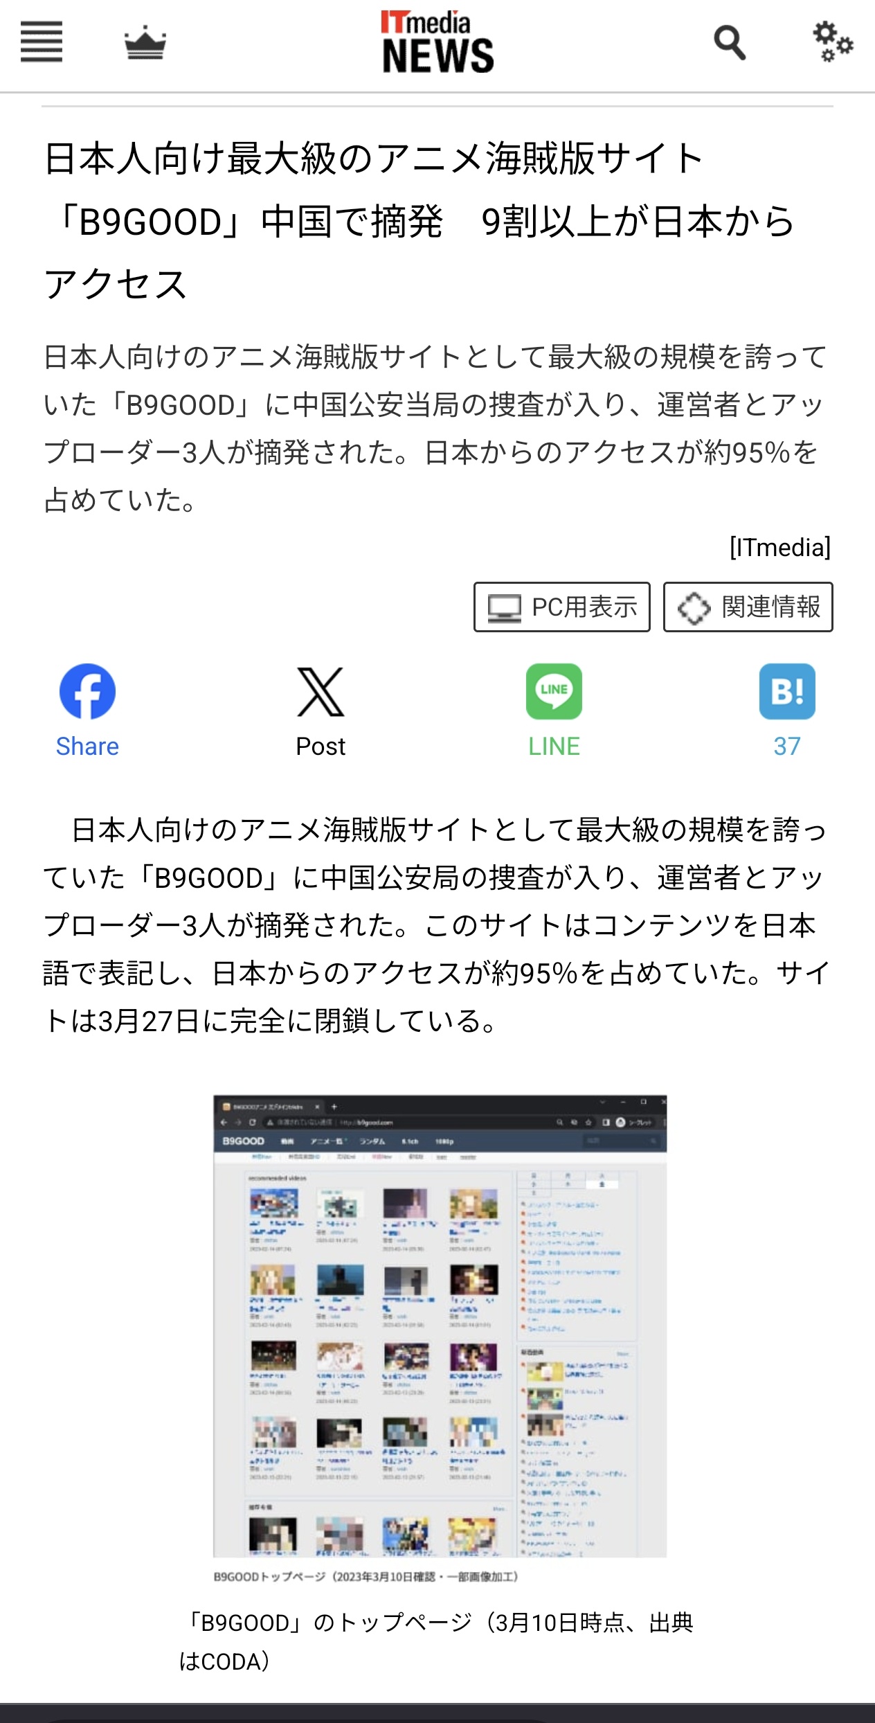The height and width of the screenshot is (1723, 875).
Task: Click the Post text label
Action: (x=321, y=746)
